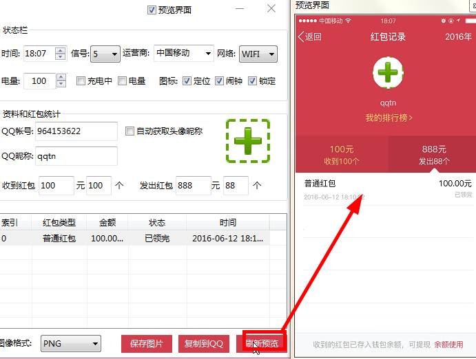The height and width of the screenshot is (359, 476).
Task: Uncheck the 闹钟 icon checkbox
Action: pyautogui.click(x=219, y=81)
